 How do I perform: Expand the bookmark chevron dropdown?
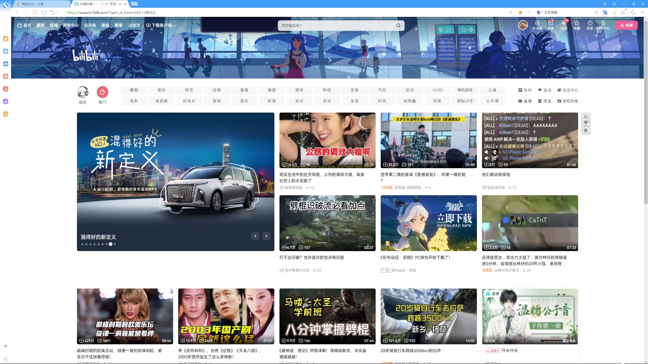click(529, 12)
